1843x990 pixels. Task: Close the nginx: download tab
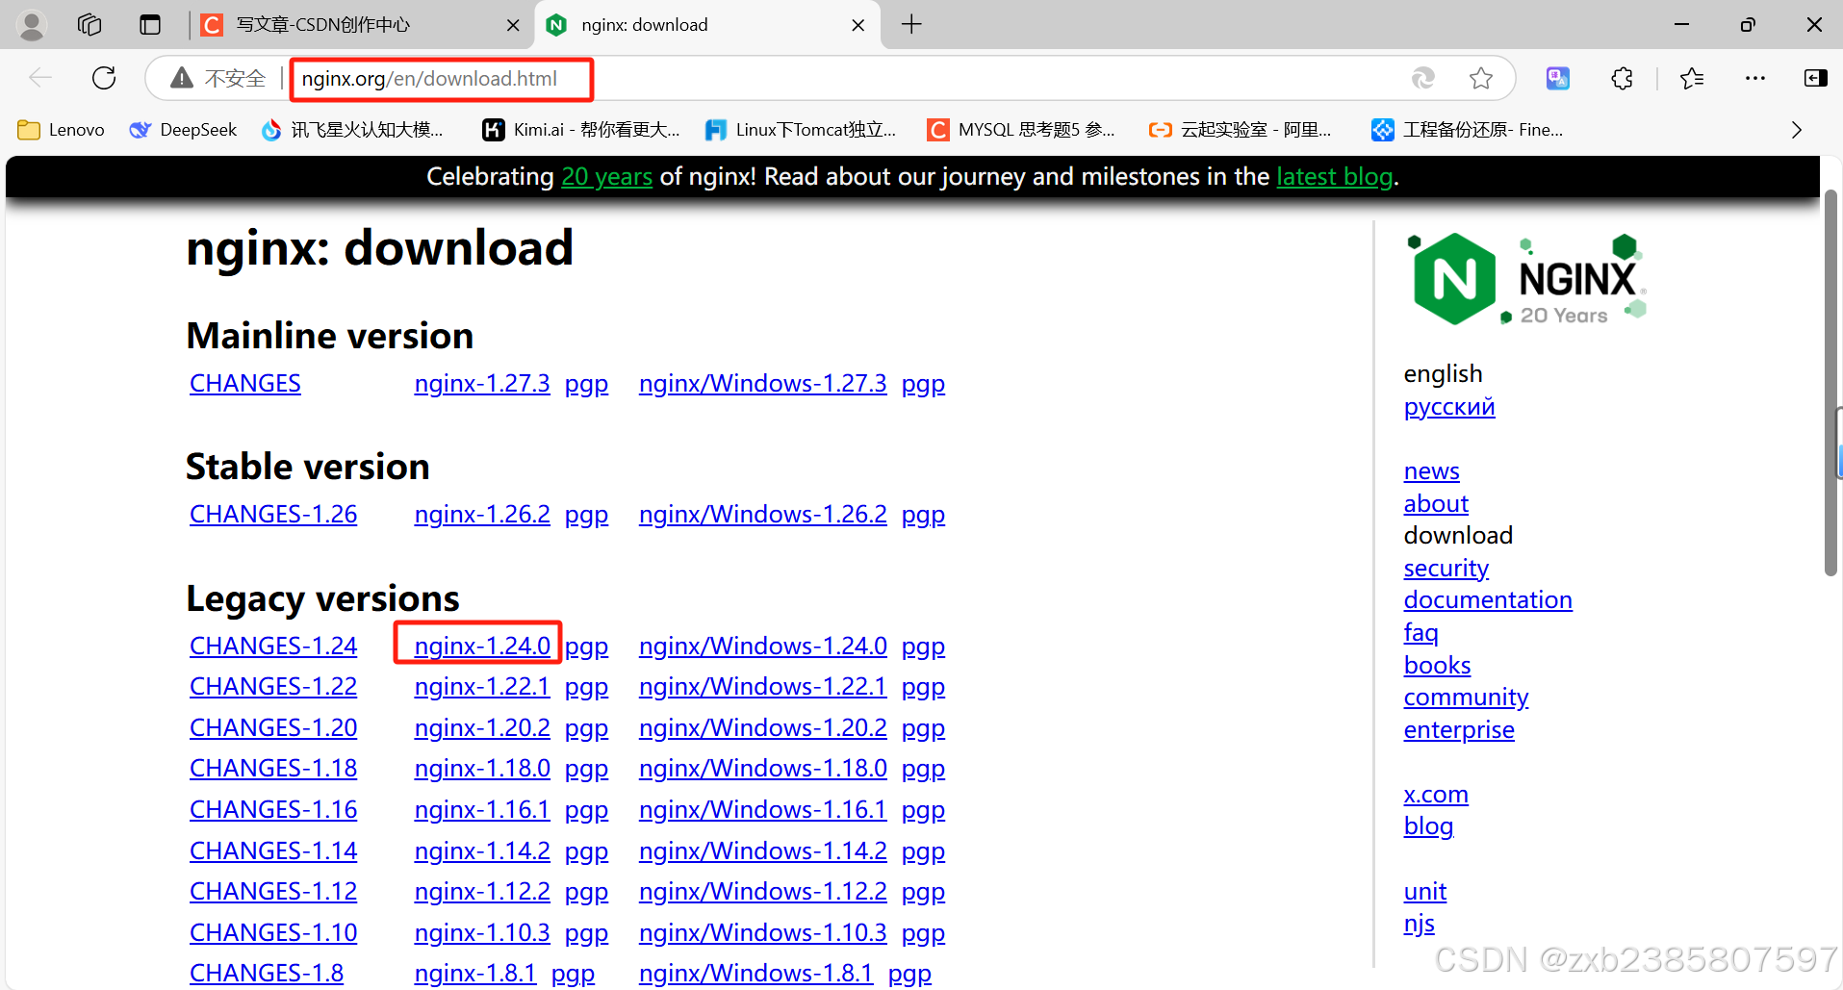(858, 26)
